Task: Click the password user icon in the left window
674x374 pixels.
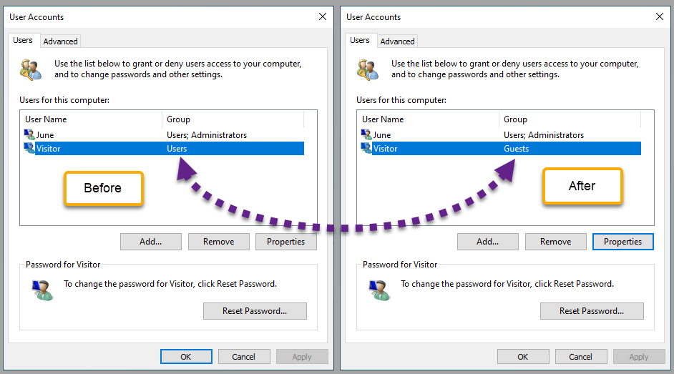Action: pyautogui.click(x=42, y=290)
